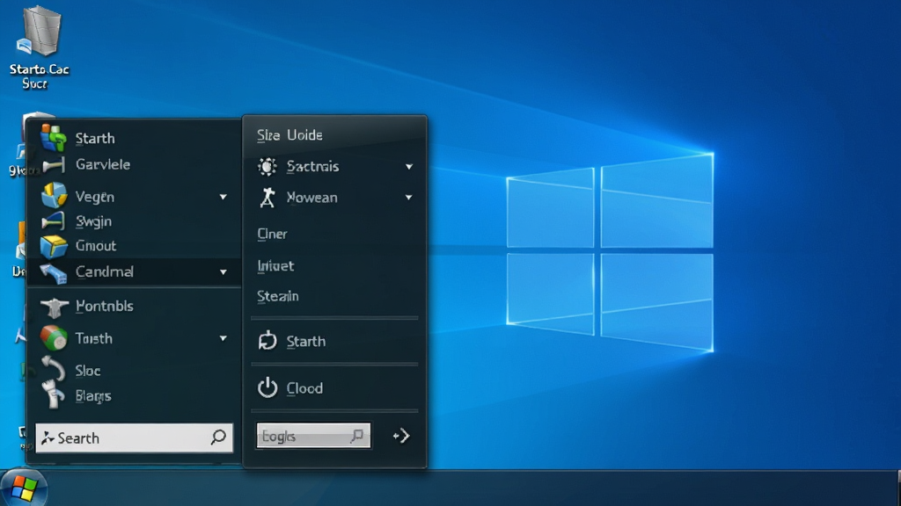Open the Tosth ball icon
The image size is (901, 506).
pos(54,338)
